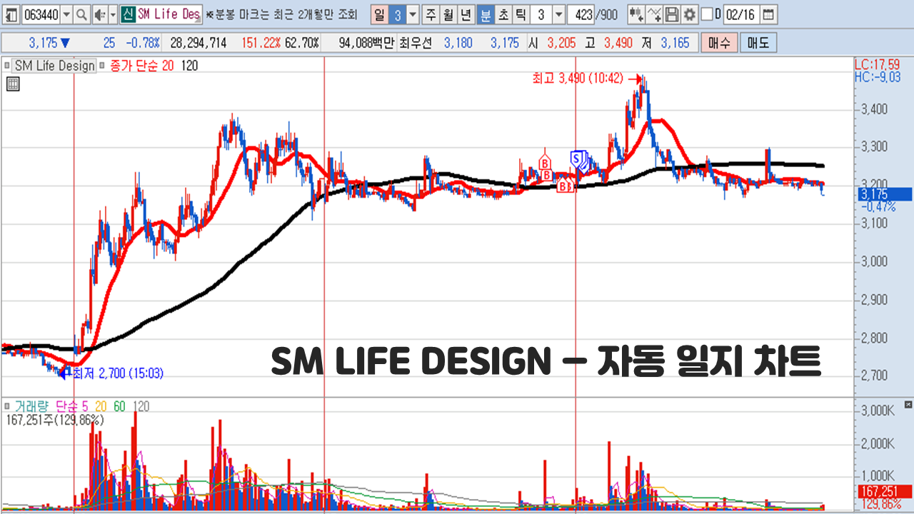Click the 매도 sell button
Image resolution: width=914 pixels, height=514 pixels.
click(x=758, y=43)
